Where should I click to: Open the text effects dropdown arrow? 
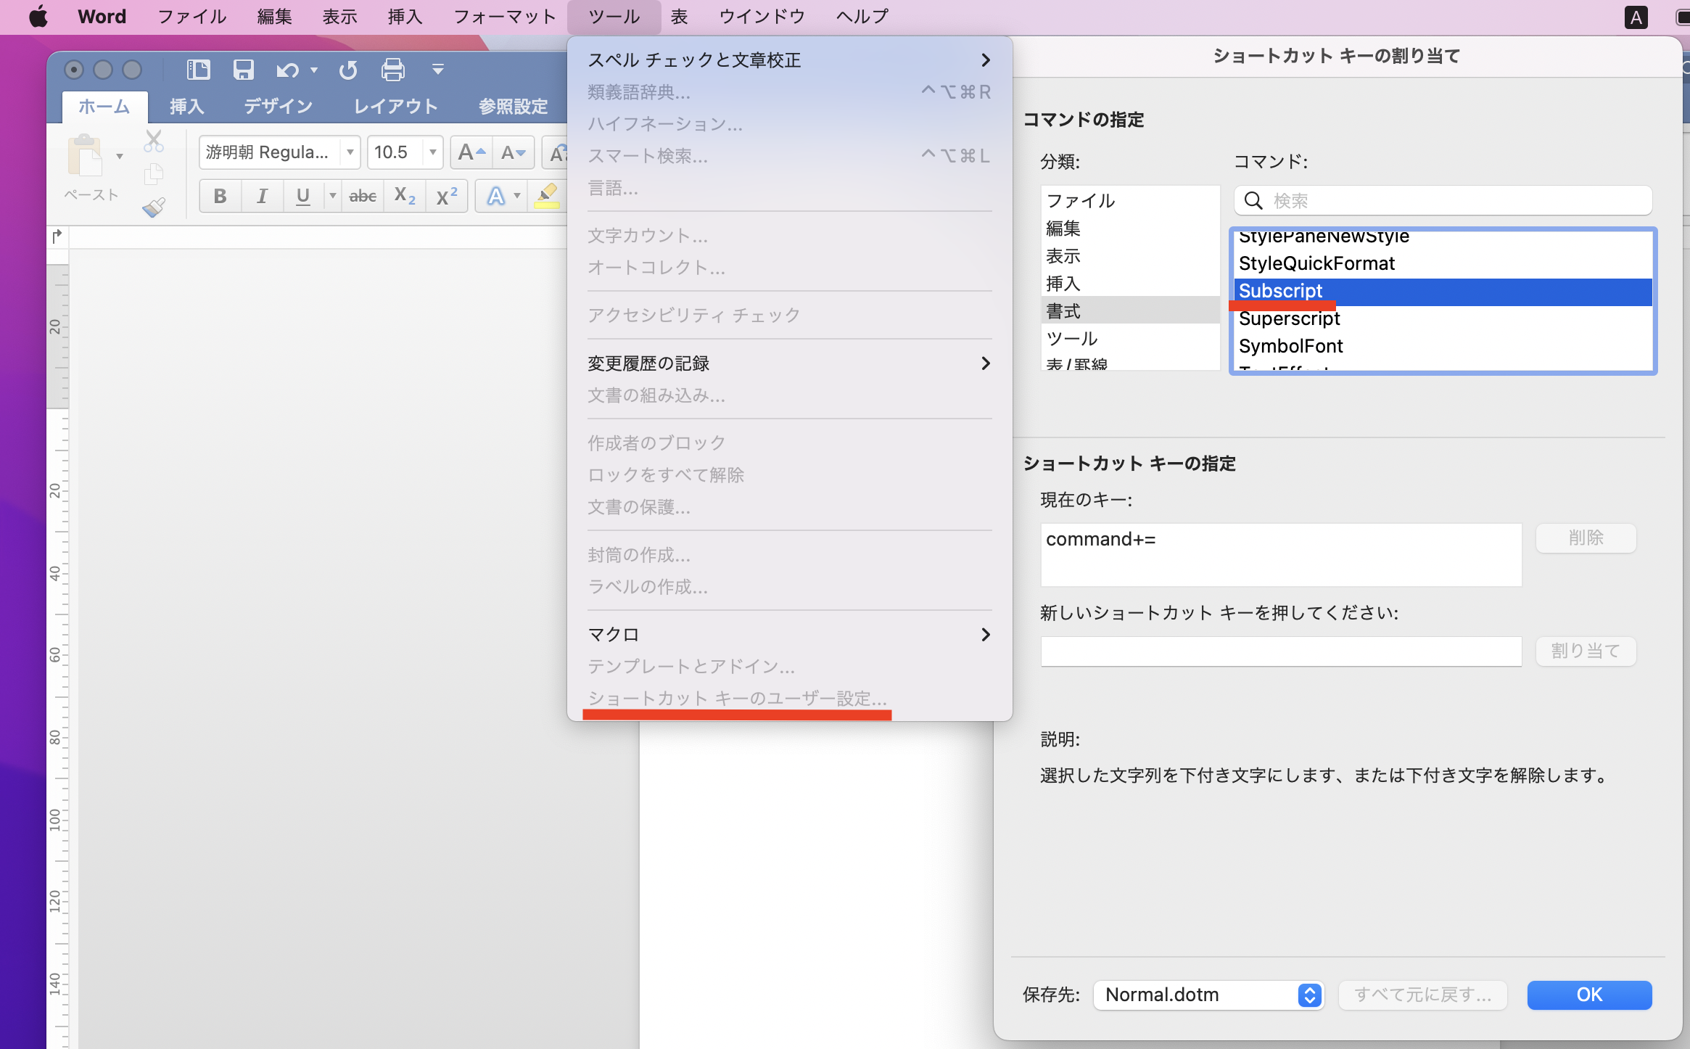517,196
